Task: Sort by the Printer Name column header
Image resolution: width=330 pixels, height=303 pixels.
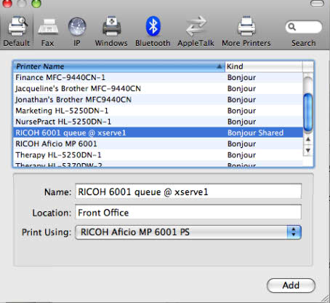Action: pyautogui.click(x=118, y=66)
